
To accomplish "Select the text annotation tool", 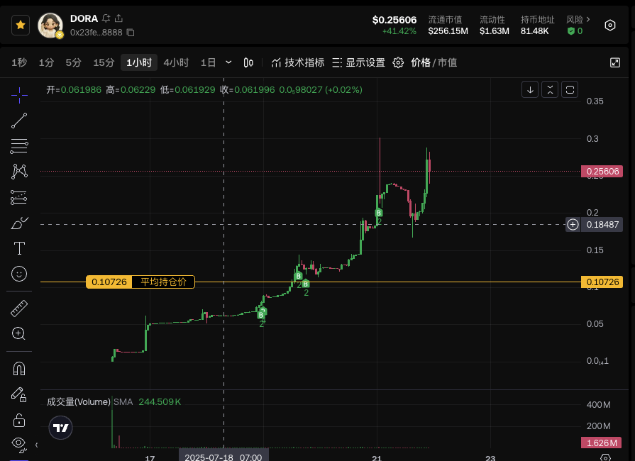I will pyautogui.click(x=19, y=248).
